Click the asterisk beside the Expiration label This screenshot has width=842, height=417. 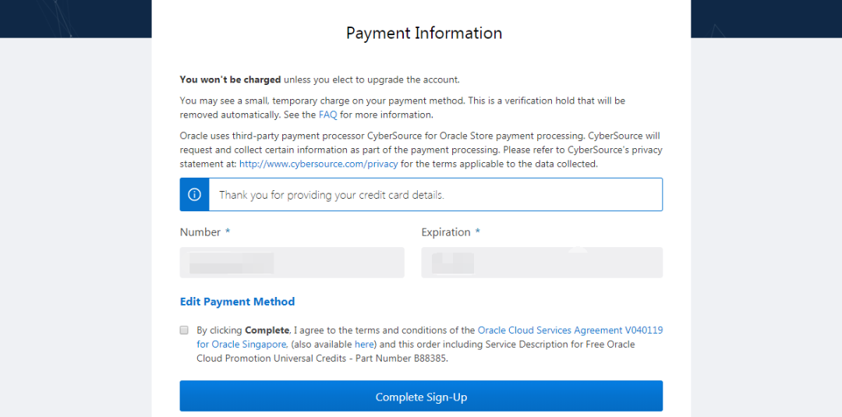(477, 232)
